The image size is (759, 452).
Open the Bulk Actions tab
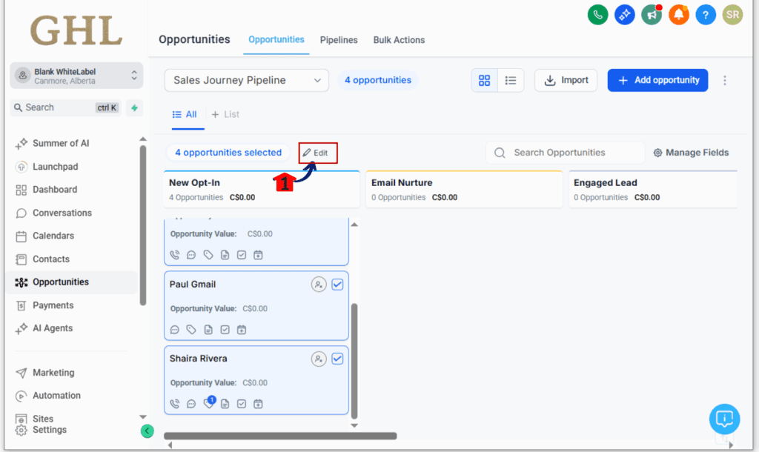tap(399, 40)
